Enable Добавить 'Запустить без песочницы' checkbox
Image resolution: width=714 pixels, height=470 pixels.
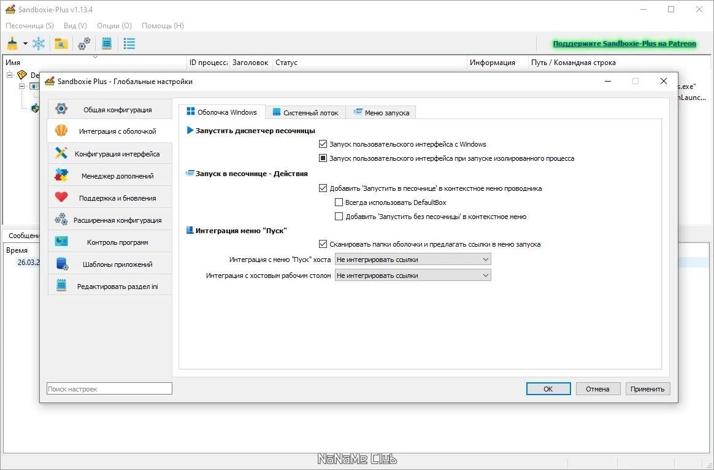339,217
